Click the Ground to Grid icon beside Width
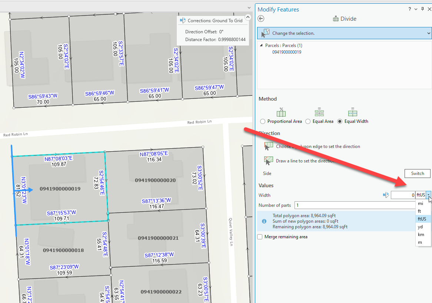The height and width of the screenshot is (303, 432). click(385, 195)
